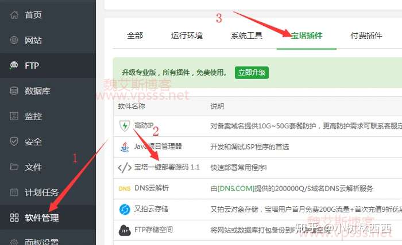Click the 快速部署常用程序! description
This screenshot has height=245, width=402.
[x=239, y=168]
